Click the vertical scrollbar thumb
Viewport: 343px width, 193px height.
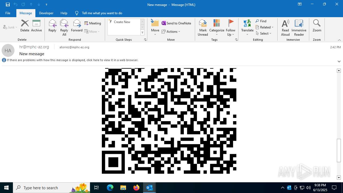click(339, 150)
